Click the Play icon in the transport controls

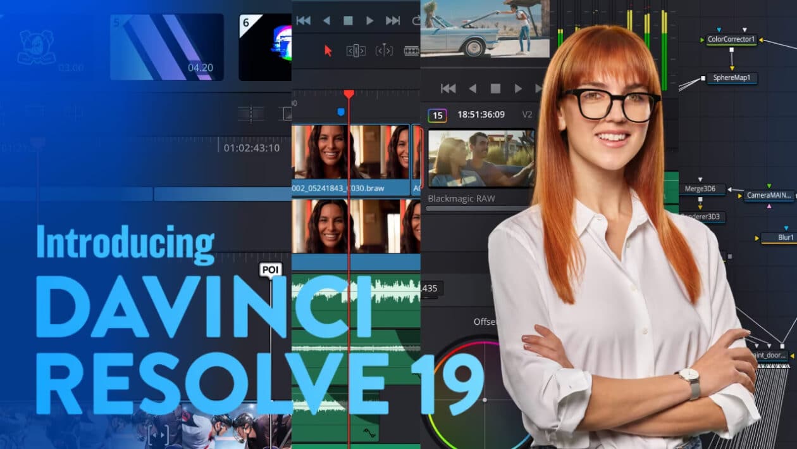[x=370, y=20]
